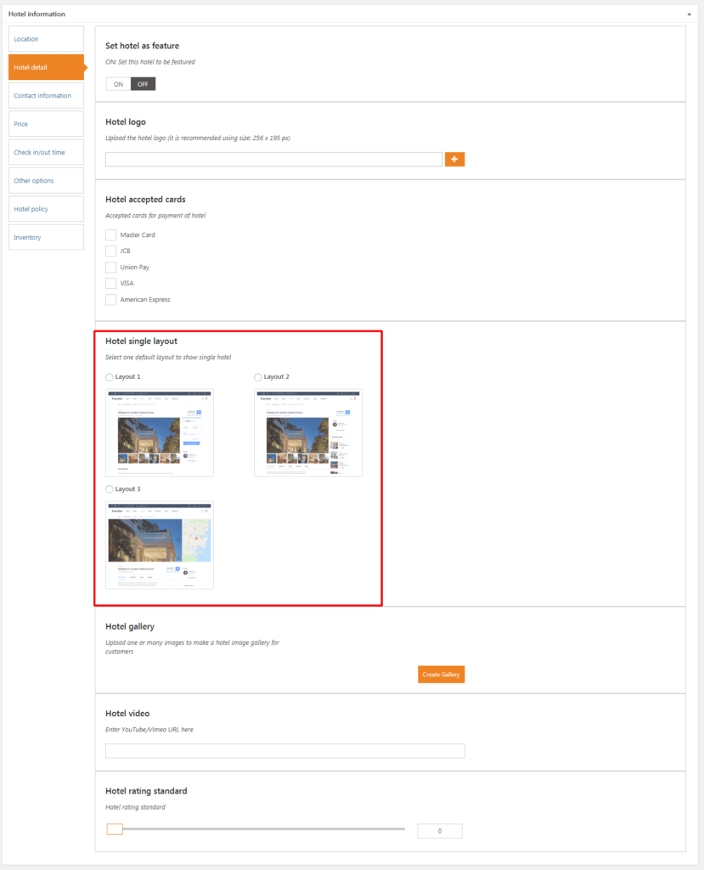
Task: Click the Layout 3 preview thumbnail
Action: (160, 545)
